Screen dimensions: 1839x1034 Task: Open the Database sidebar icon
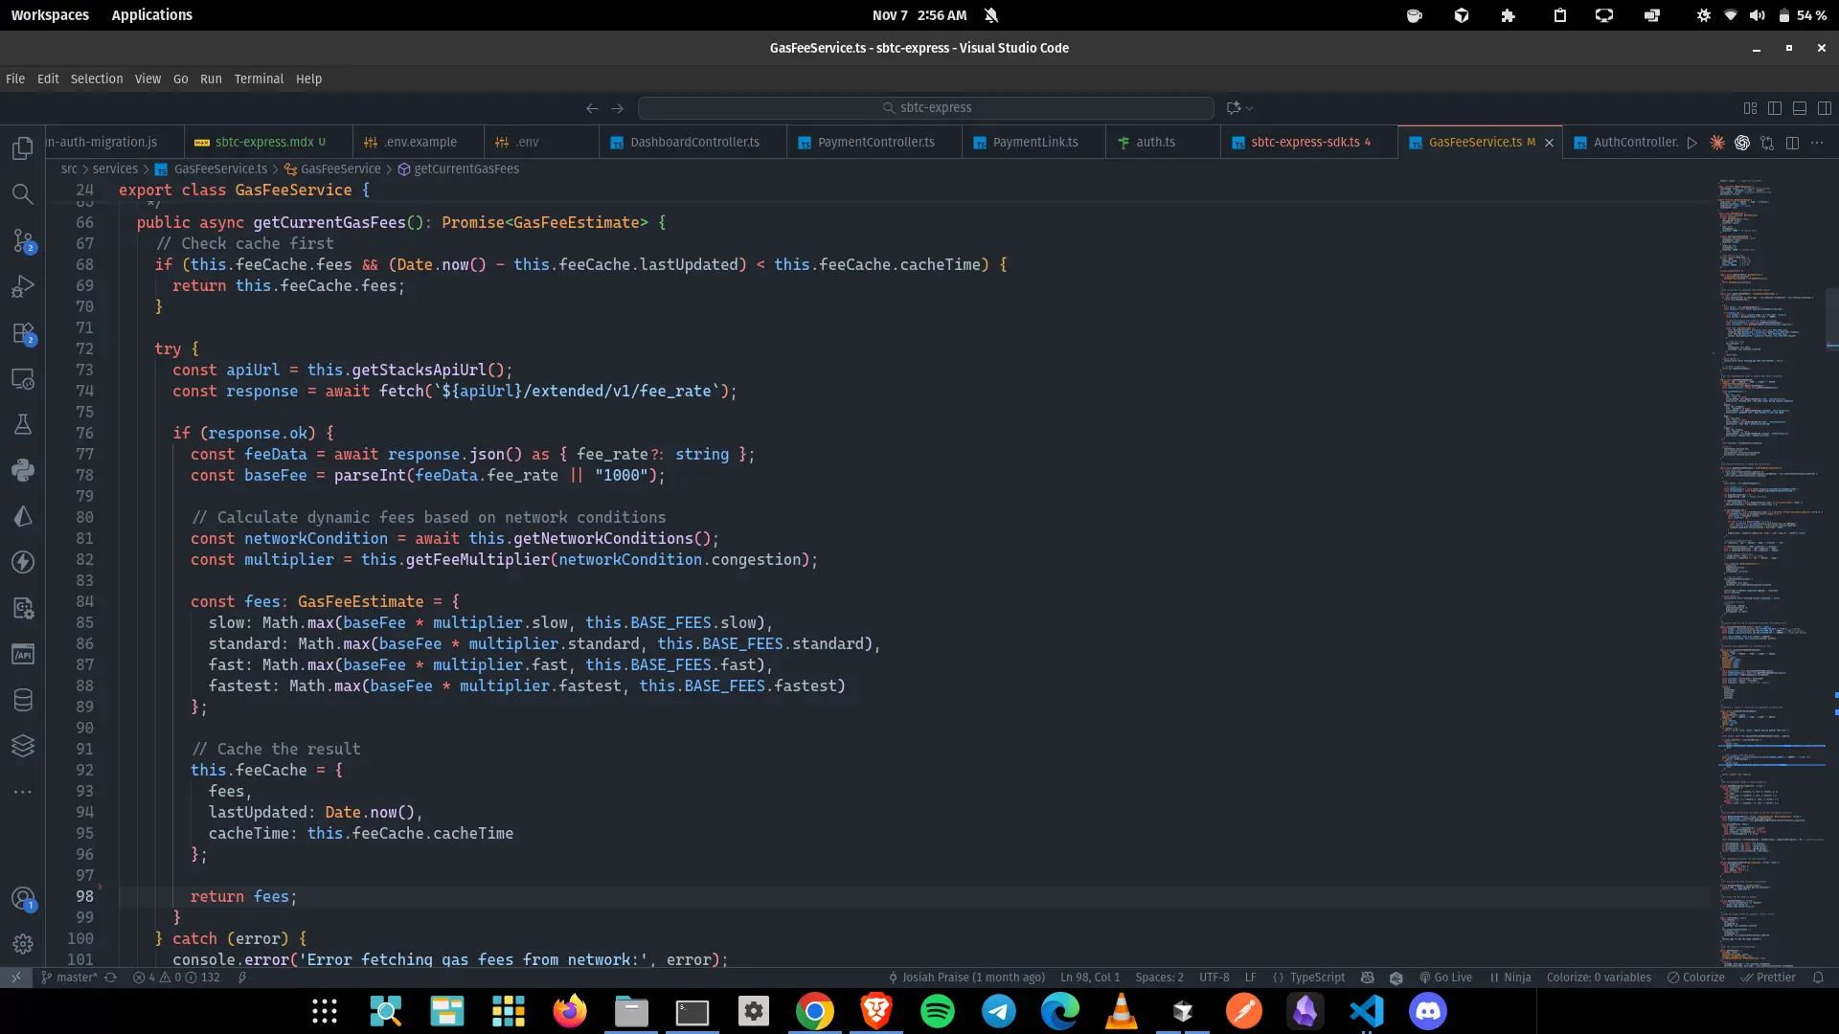point(23,700)
